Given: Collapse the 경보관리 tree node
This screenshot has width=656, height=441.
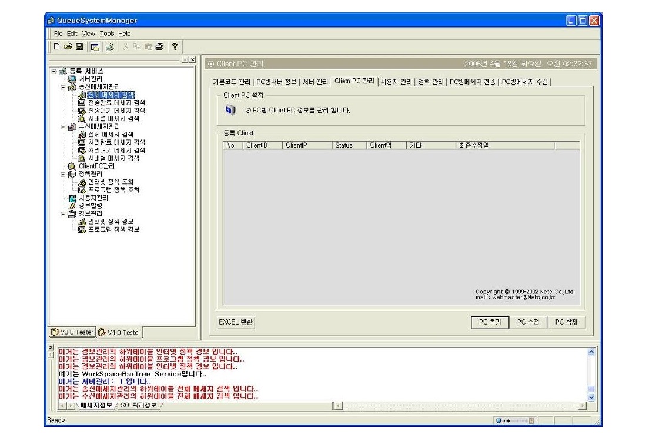Looking at the screenshot, I should [x=63, y=214].
